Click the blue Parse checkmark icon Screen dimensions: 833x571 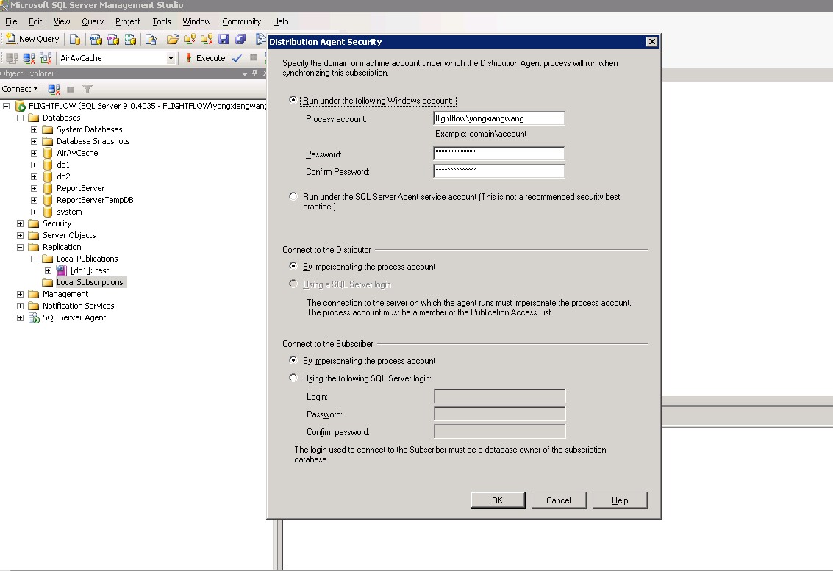[237, 58]
